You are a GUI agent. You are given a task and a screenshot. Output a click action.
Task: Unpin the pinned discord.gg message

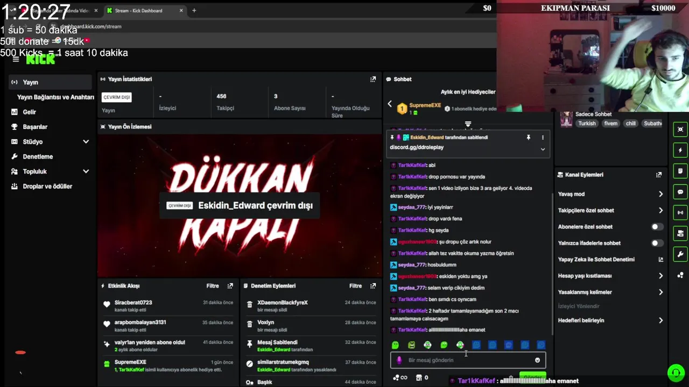(x=529, y=138)
